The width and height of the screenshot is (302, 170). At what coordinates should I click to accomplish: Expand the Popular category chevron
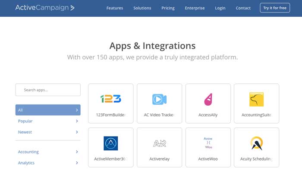(77, 121)
